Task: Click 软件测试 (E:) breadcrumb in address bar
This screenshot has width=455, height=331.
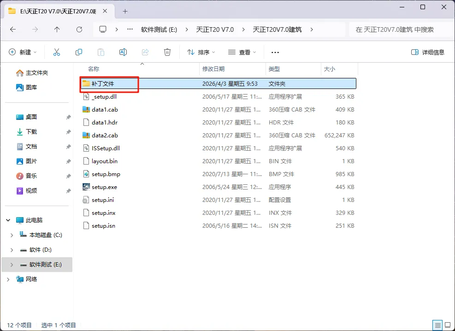Action: tap(159, 30)
